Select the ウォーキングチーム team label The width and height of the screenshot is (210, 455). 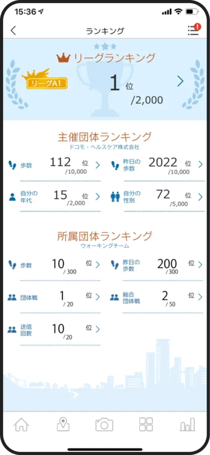[105, 246]
